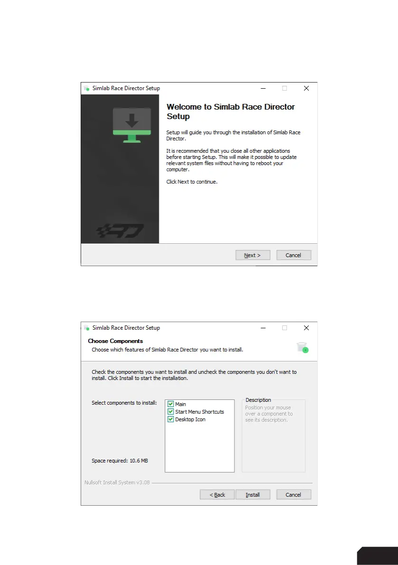The image size is (398, 565).
Task: Click the Start Menu Shortcuts label
Action: pyautogui.click(x=200, y=412)
